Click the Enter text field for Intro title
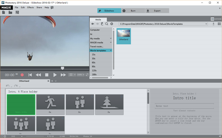 (184, 106)
